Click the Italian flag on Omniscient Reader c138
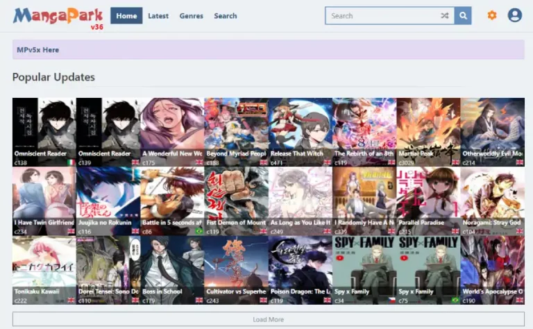The height and width of the screenshot is (329, 533). [71, 162]
